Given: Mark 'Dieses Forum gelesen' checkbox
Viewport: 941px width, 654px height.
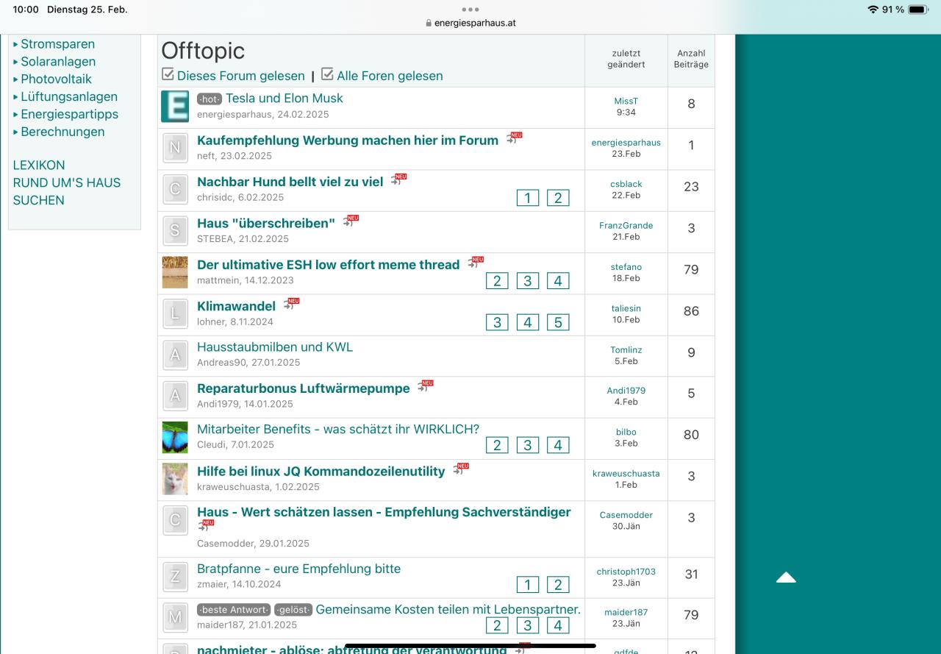Looking at the screenshot, I should [168, 75].
